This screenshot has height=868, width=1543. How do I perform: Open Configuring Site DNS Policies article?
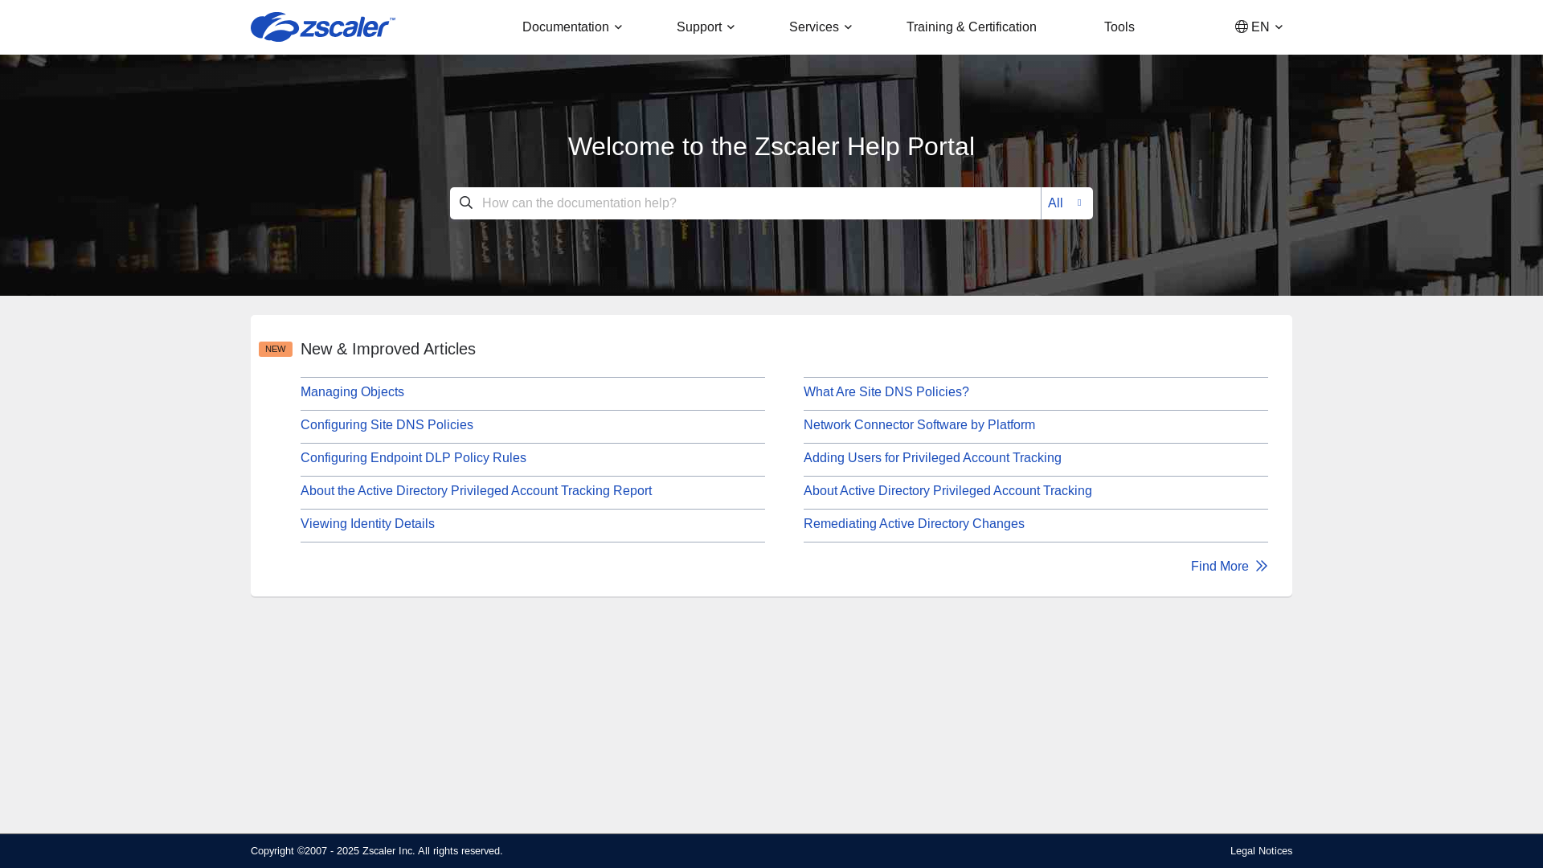pyautogui.click(x=387, y=425)
